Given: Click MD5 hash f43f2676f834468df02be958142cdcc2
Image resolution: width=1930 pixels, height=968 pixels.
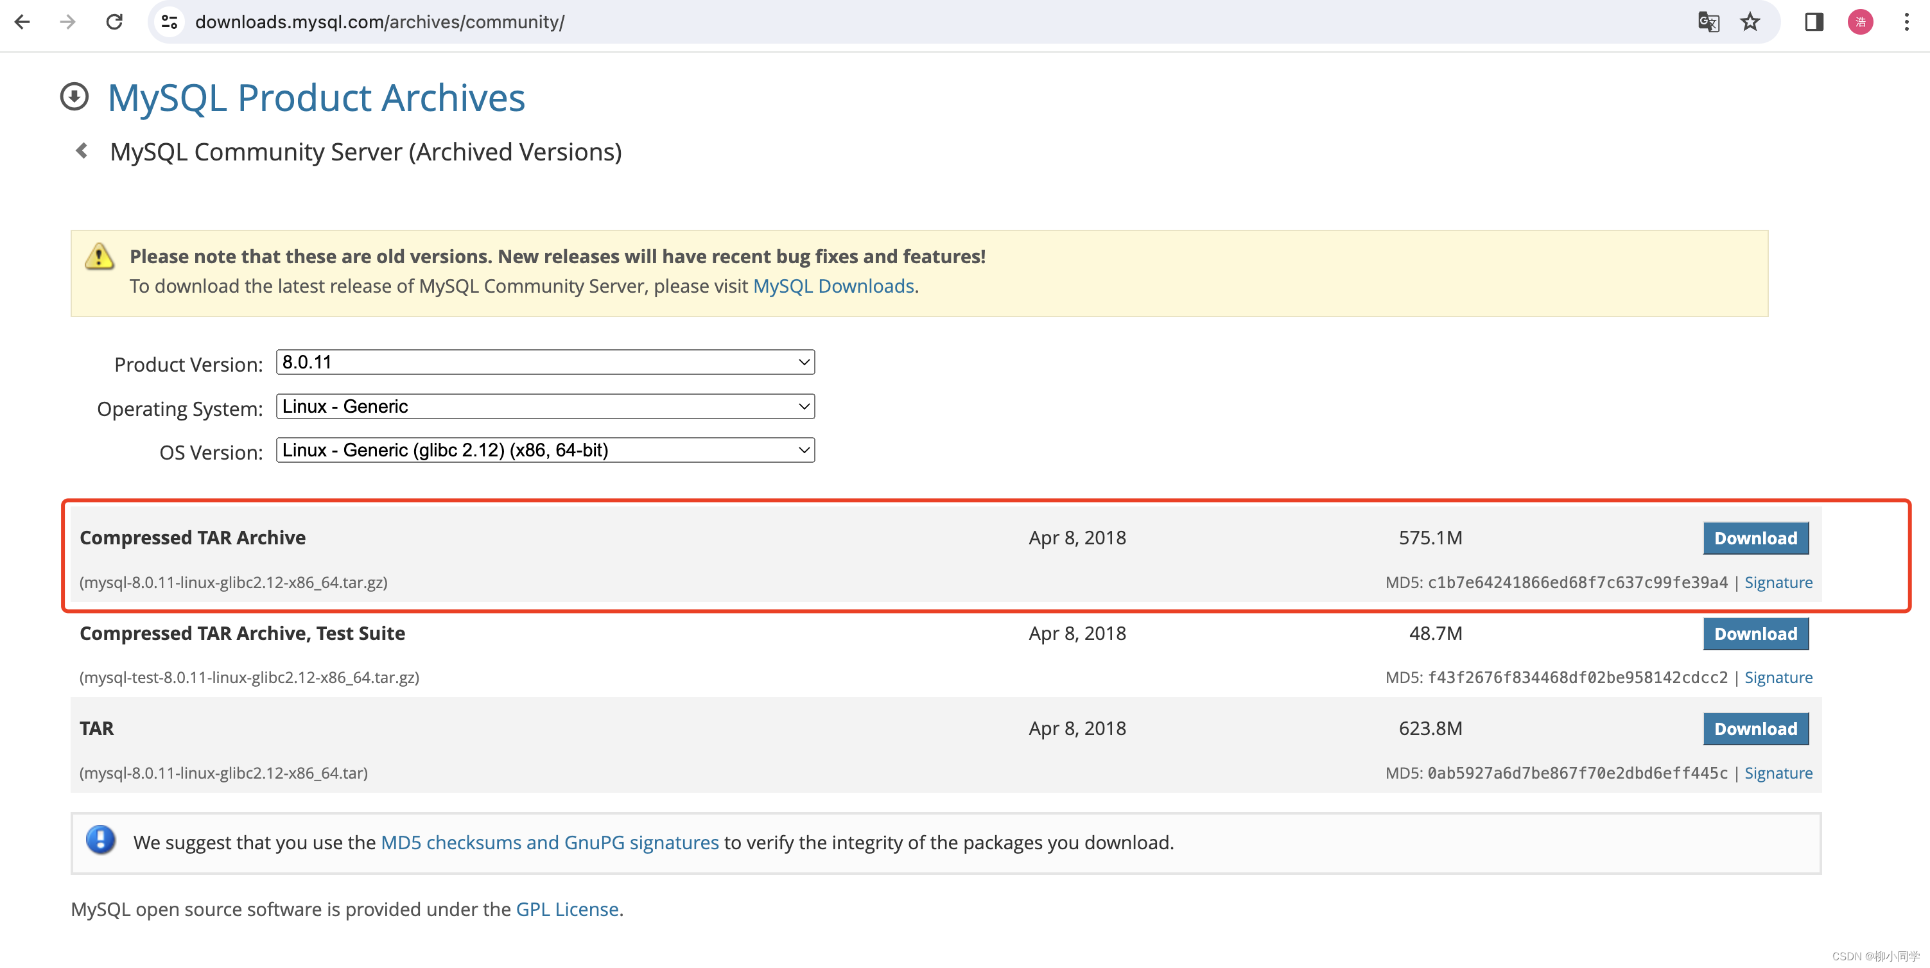Looking at the screenshot, I should click(1577, 677).
